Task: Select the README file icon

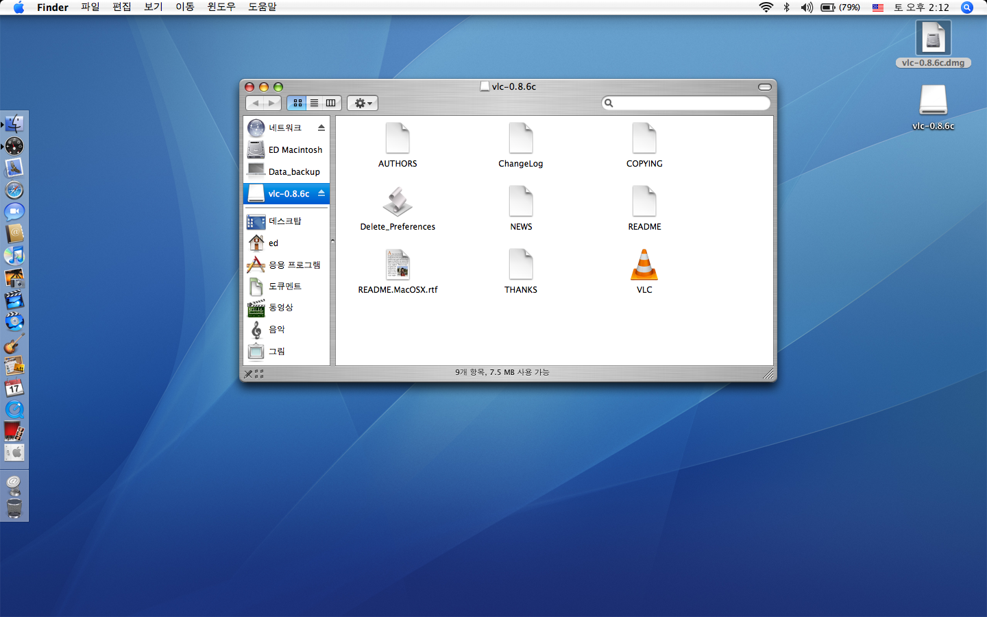Action: [x=644, y=202]
